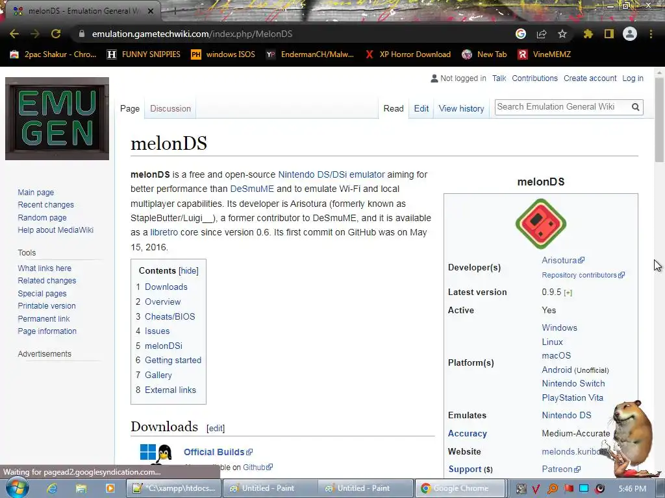Edit the Downloads section
Image resolution: width=665 pixels, height=498 pixels.
[216, 428]
